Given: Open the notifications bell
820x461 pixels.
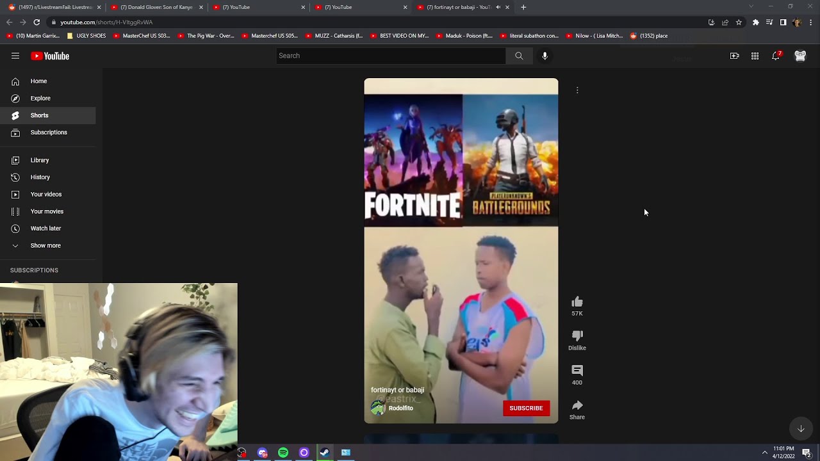Looking at the screenshot, I should coord(776,56).
